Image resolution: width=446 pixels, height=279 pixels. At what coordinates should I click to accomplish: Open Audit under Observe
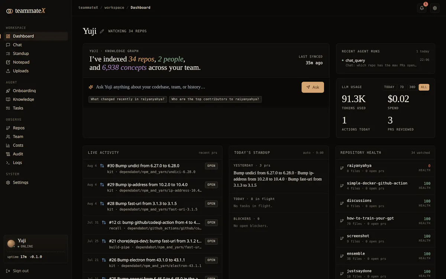(x=36, y=154)
